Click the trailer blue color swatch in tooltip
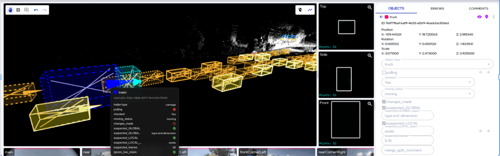The image size is (500, 156). pos(115,92)
